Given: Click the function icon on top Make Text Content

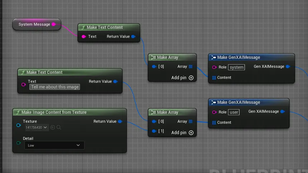Looking at the screenshot, I should coord(83,27).
